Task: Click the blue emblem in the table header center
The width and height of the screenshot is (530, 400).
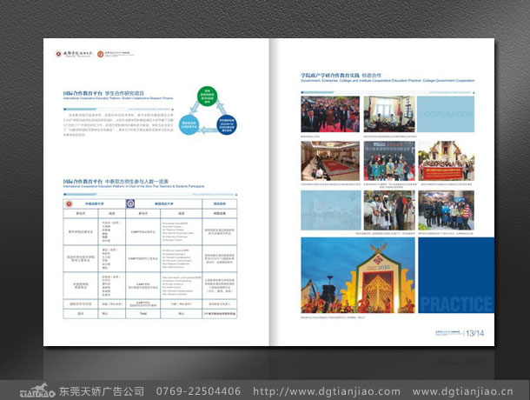Action: (130, 203)
